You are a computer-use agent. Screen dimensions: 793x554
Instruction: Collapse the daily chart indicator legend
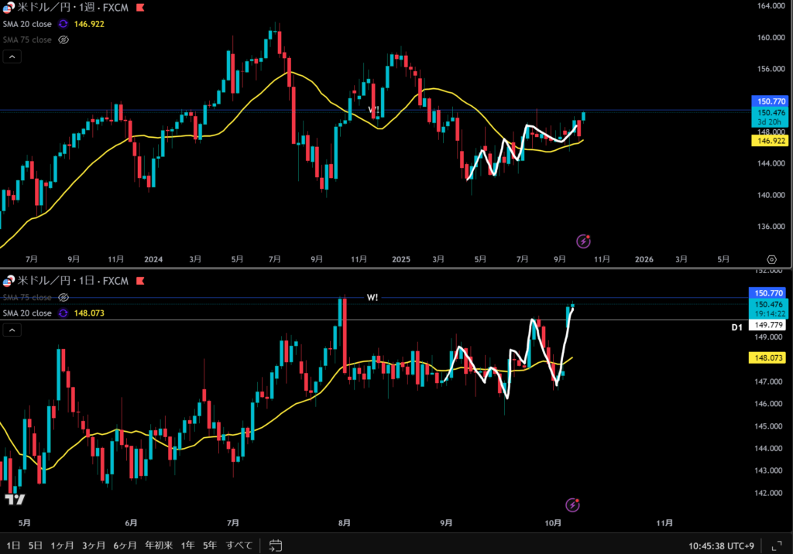(12, 330)
